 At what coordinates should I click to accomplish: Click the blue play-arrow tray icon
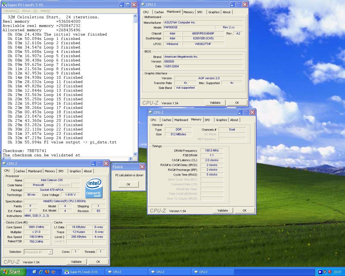(x=320, y=272)
